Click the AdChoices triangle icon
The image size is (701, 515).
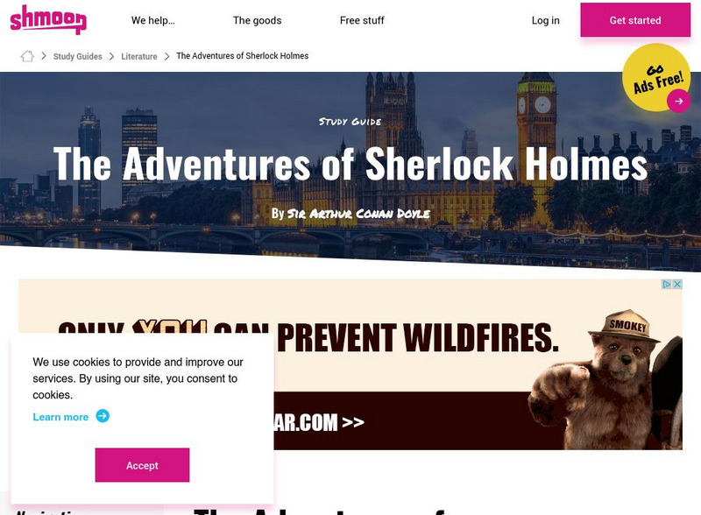point(667,284)
